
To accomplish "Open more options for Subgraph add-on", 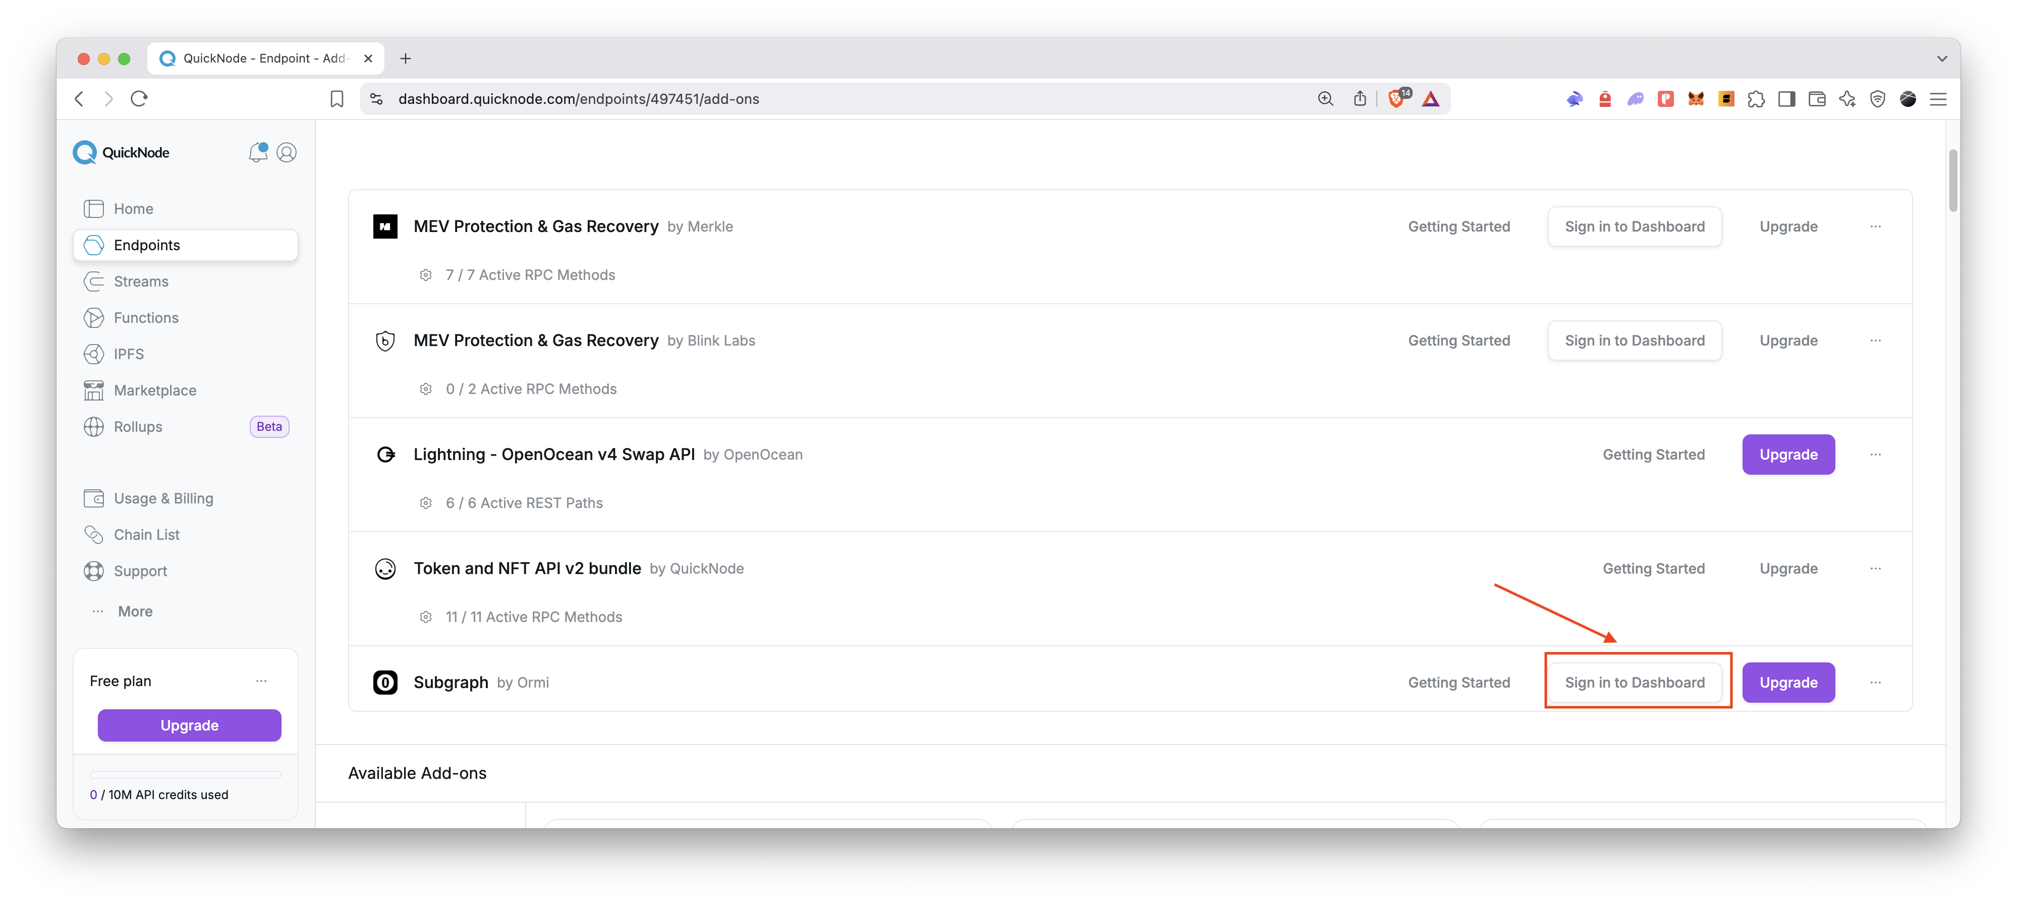I will point(1875,682).
